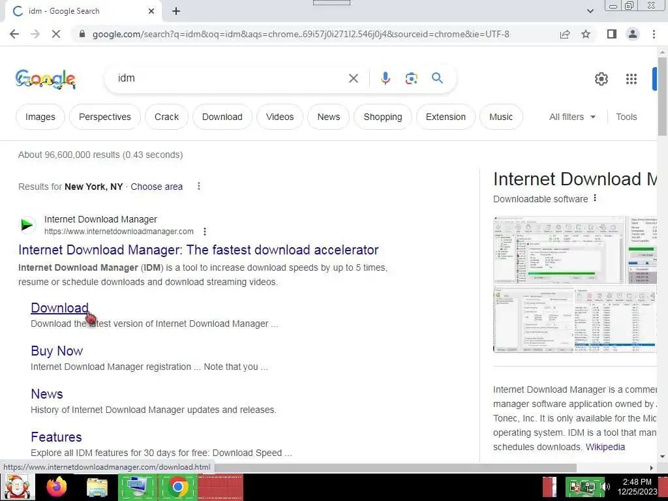Open file manager from the taskbar
This screenshot has height=501, width=668.
97,487
